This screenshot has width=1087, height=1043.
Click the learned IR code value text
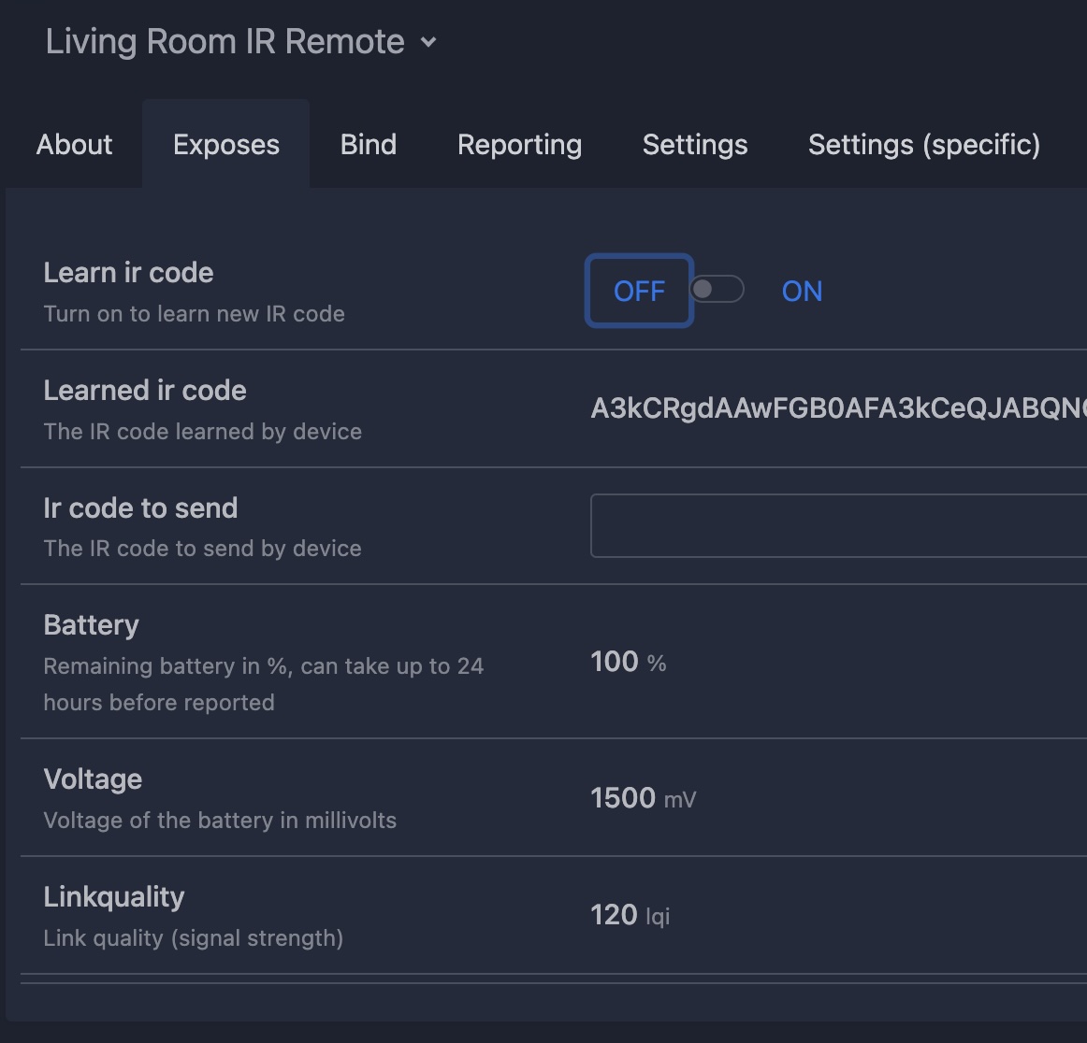[838, 408]
